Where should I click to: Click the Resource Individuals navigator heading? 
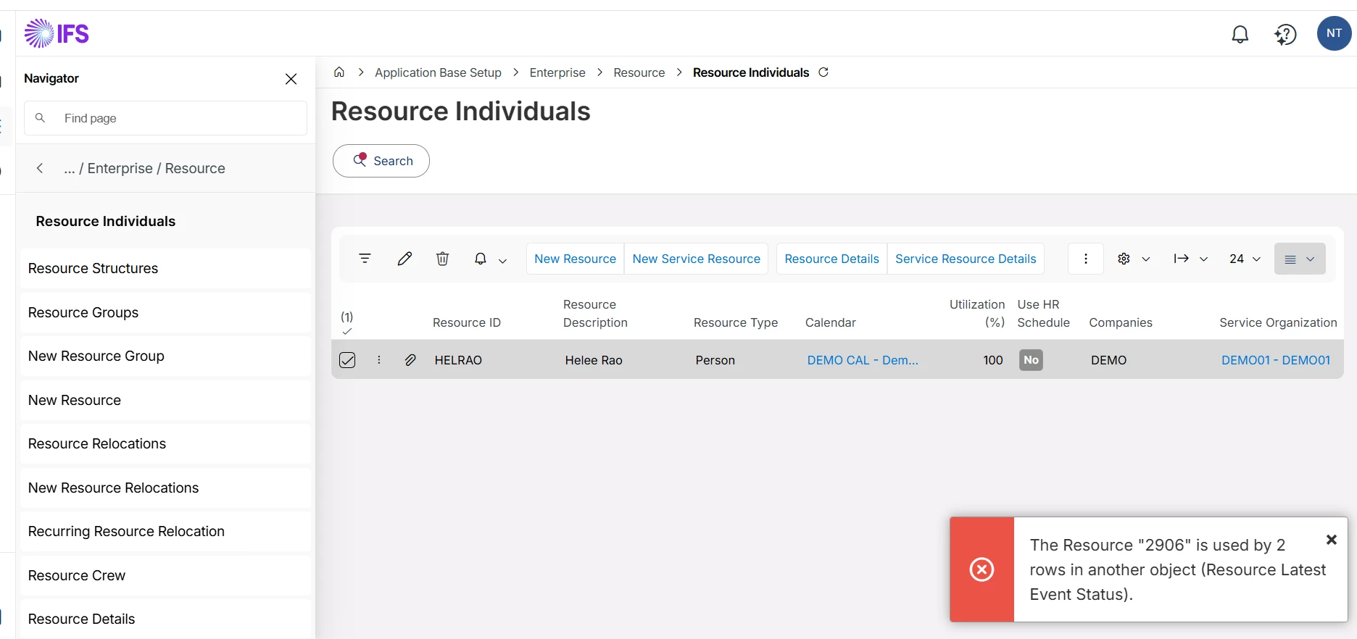pyautogui.click(x=106, y=221)
